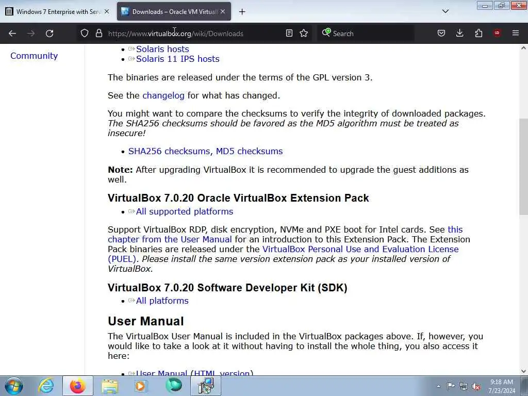
Task: Click the URL address field
Action: [194, 34]
